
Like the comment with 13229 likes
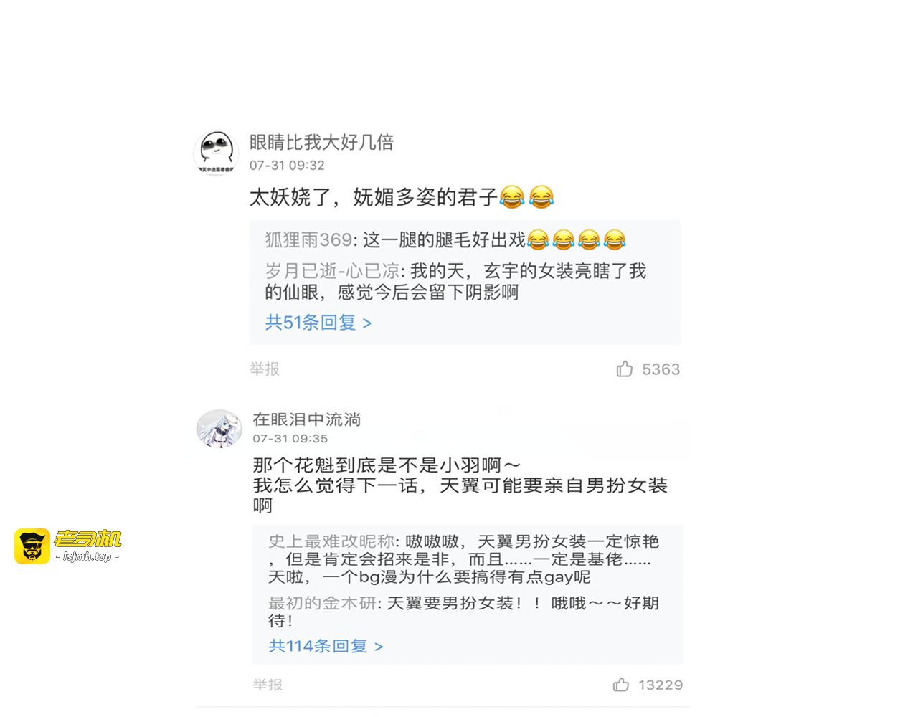click(621, 685)
